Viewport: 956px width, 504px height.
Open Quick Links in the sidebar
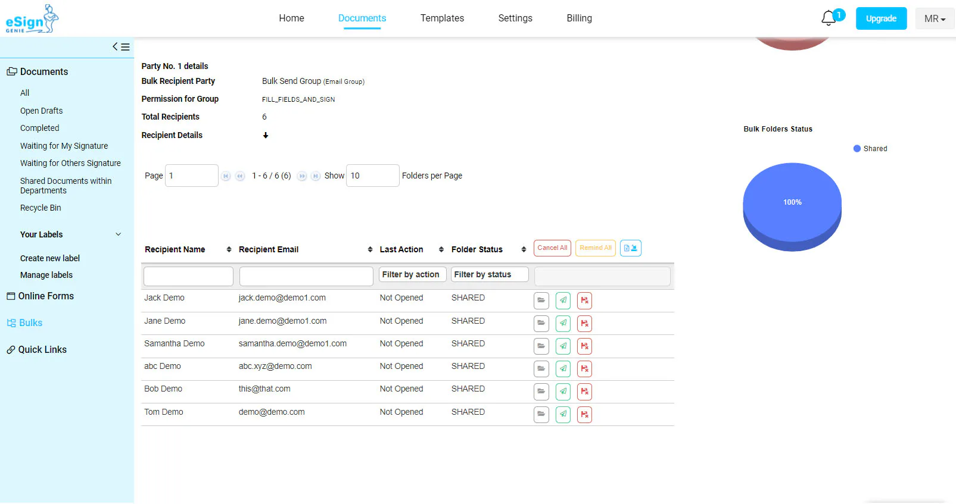coord(37,350)
